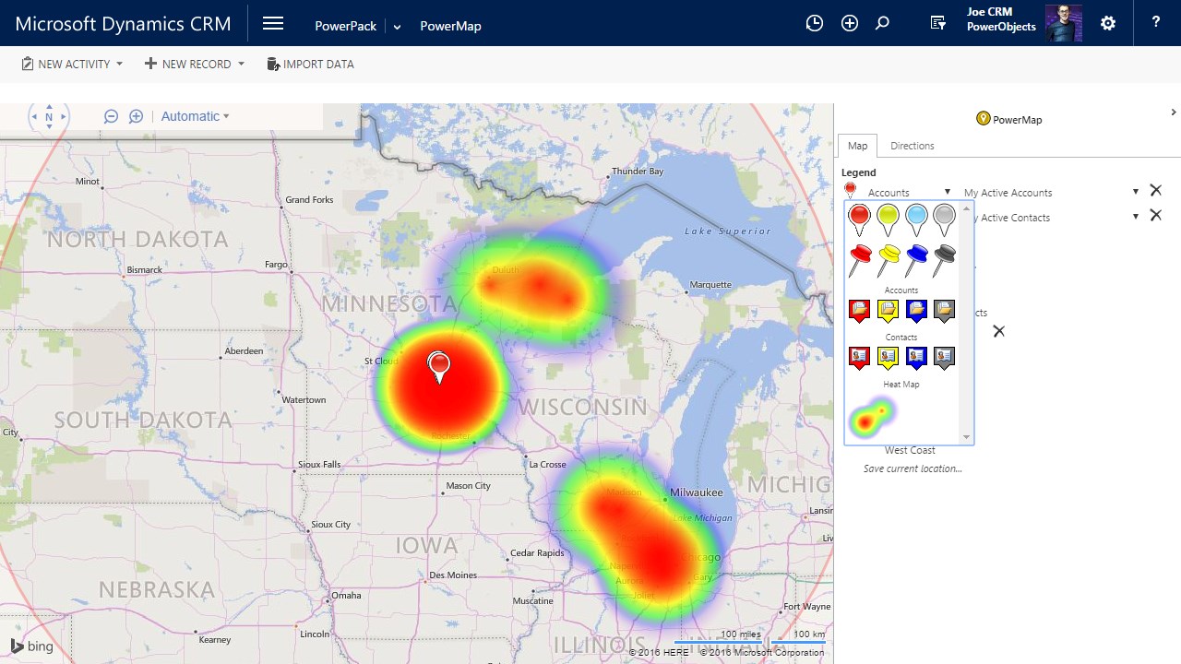Screen dimensions: 1181x664
Task: Open the help question mark
Action: 1155,23
